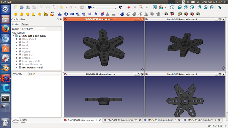Open the Data tab in property panel
The image size is (228, 128).
coord(23,120)
